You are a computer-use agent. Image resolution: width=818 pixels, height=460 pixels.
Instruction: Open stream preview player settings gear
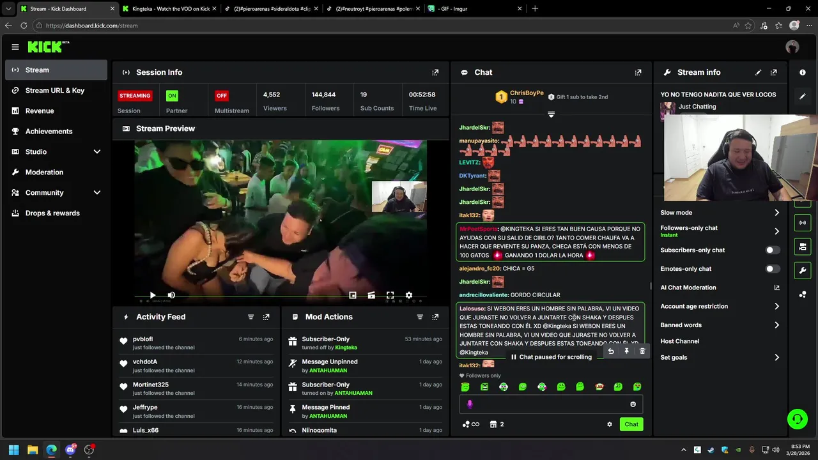pos(409,295)
